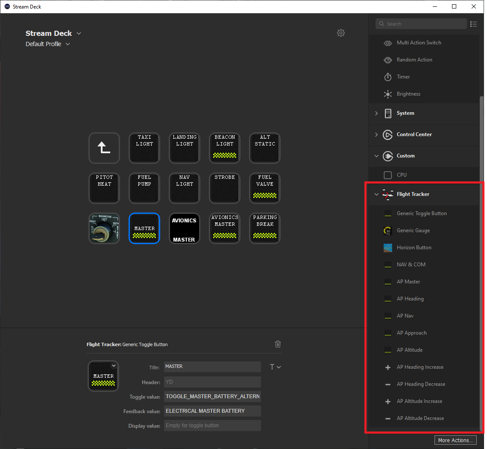Toggle the actions list view icon
Image resolution: width=487 pixels, height=449 pixels.
[473, 24]
